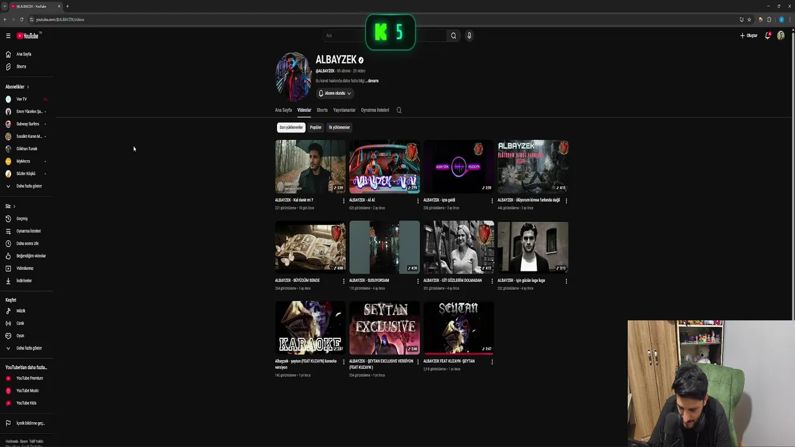Viewport: 795px width, 447px height.
Task: Open the Abone olundu subscription dropdown
Action: [335, 93]
